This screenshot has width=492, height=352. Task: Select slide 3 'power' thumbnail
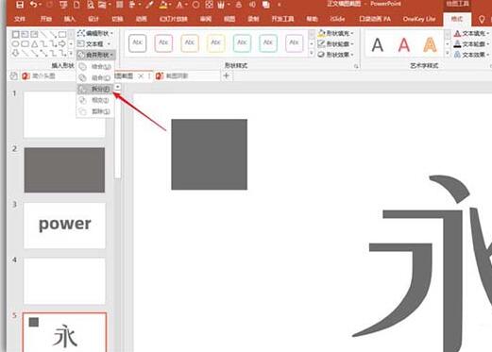pyautogui.click(x=64, y=226)
